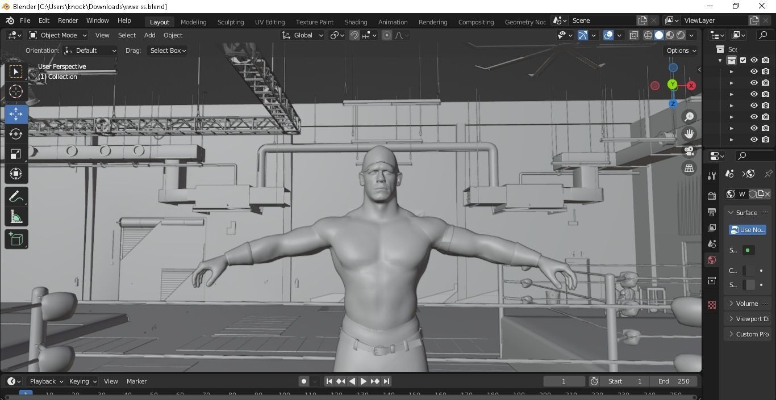
Task: Switch to Rendered viewport shading
Action: pos(681,35)
